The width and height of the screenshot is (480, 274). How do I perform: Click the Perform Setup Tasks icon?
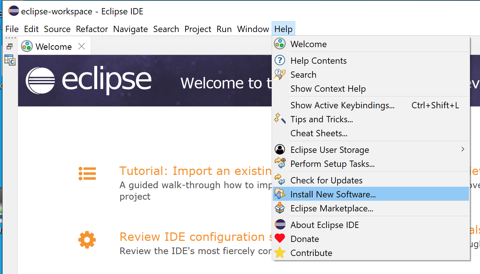coord(280,164)
